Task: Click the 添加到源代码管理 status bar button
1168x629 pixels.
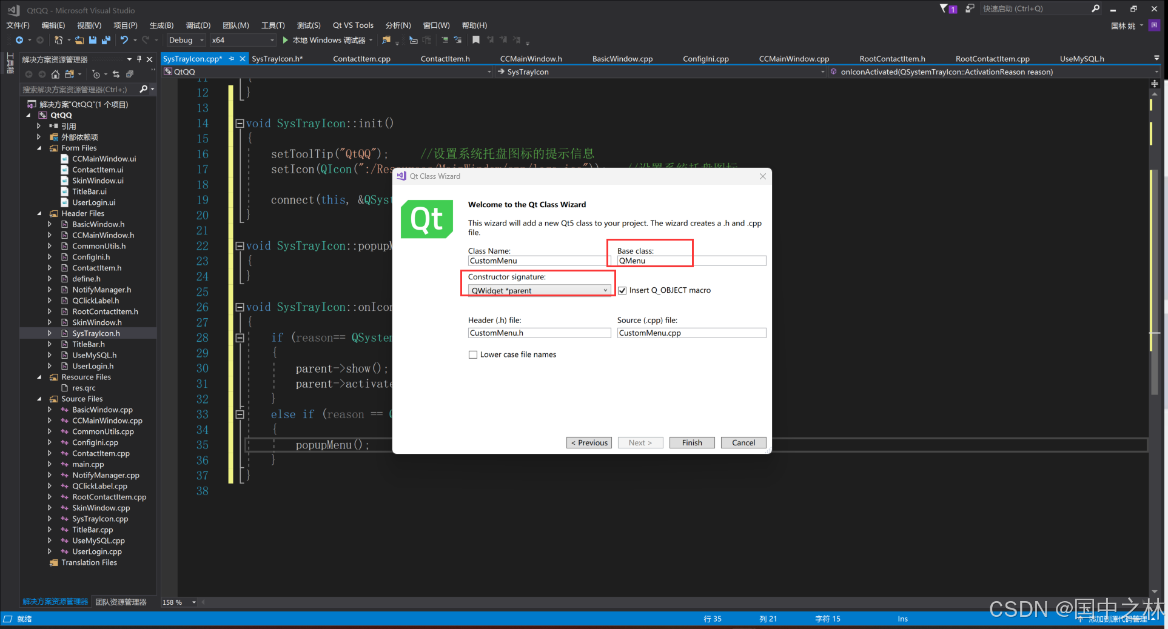Action: click(x=1116, y=619)
